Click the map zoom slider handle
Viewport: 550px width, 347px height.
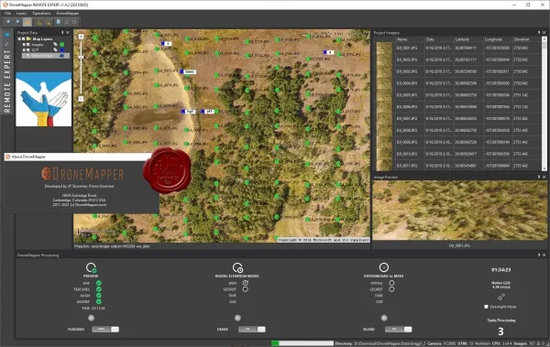point(81,57)
